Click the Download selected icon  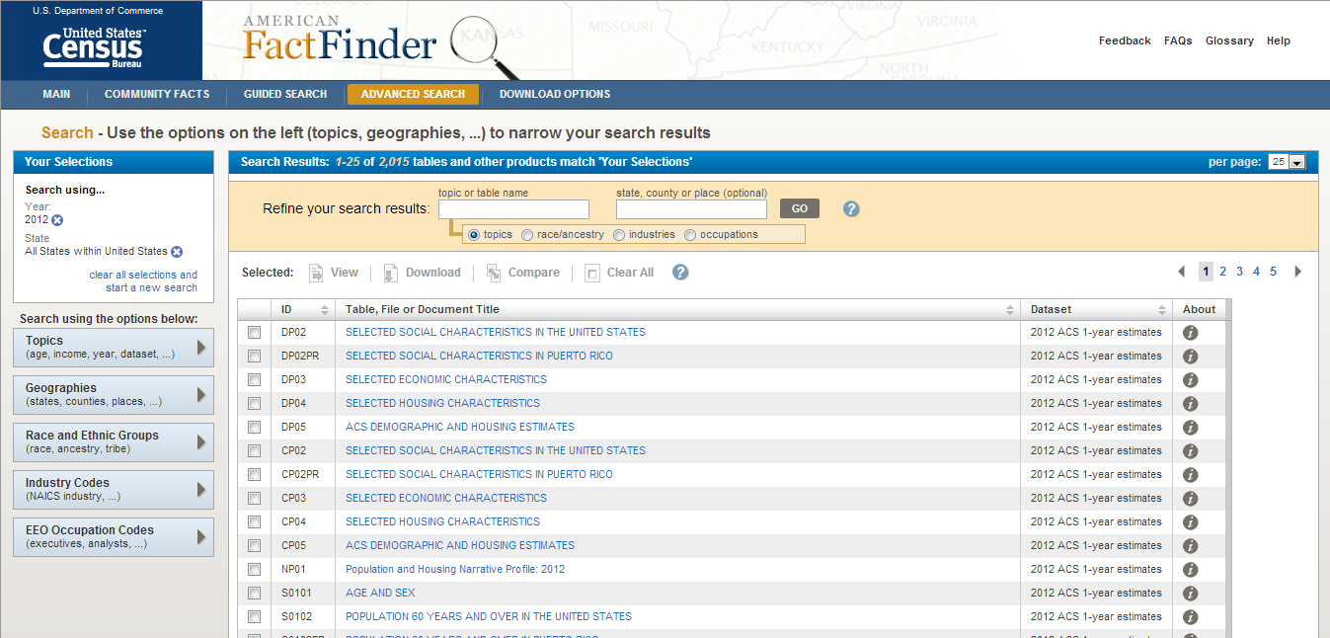coord(391,273)
